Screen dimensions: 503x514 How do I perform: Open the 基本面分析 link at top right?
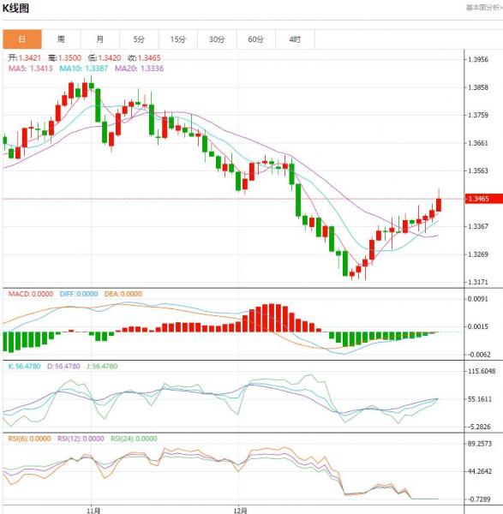pyautogui.click(x=484, y=8)
